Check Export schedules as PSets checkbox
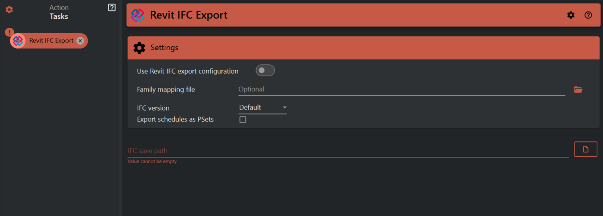603x216 pixels. [x=243, y=119]
